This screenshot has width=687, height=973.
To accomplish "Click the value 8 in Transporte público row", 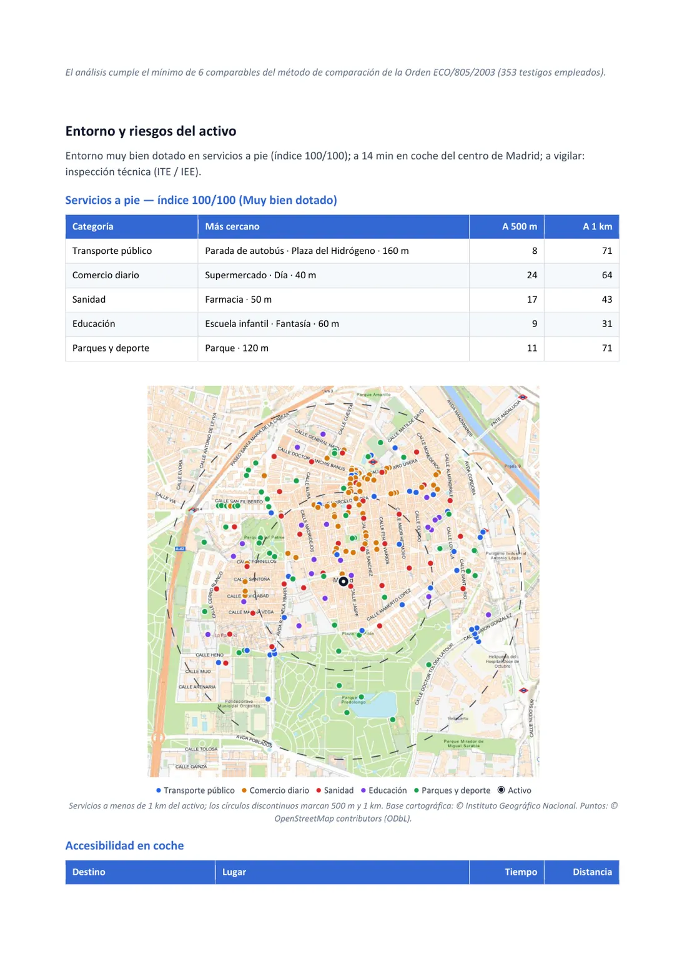I will click(x=535, y=251).
